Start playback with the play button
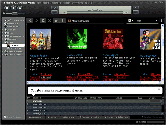The image size is (166, 125). coord(13,8)
